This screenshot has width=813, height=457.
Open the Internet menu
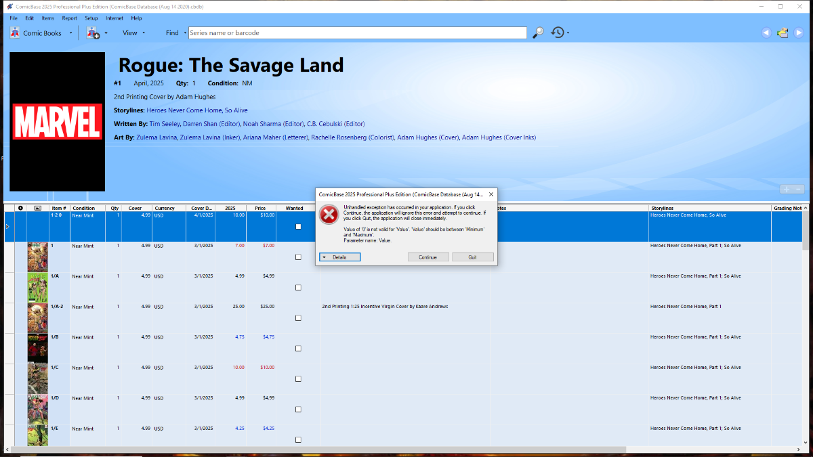(114, 18)
